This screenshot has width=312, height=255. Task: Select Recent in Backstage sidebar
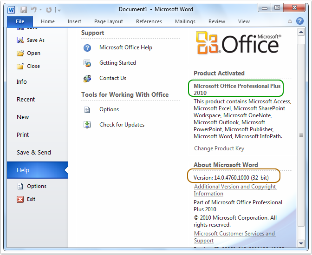coord(38,99)
